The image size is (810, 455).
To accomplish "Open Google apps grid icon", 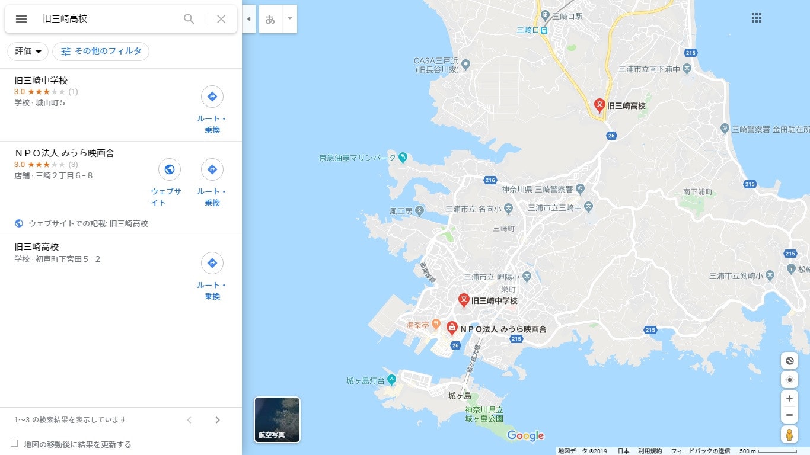I will (757, 18).
